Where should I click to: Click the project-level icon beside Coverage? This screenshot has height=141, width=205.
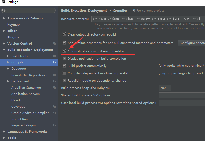click(x=54, y=107)
